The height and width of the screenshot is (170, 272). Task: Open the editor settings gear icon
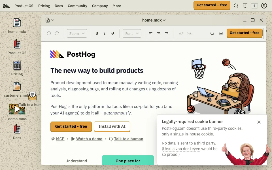pyautogui.click(x=221, y=33)
